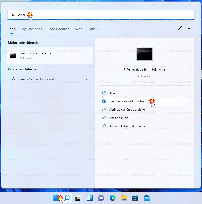The width and height of the screenshot is (202, 204).
Task: Launch Microsoft Store from the taskbar
Action: pos(135,198)
